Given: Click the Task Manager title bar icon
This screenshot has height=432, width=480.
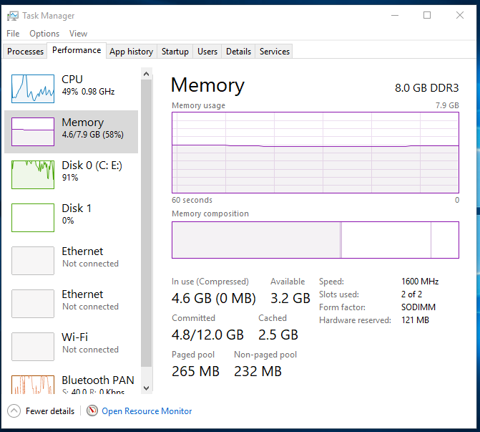Looking at the screenshot, I should [x=13, y=15].
